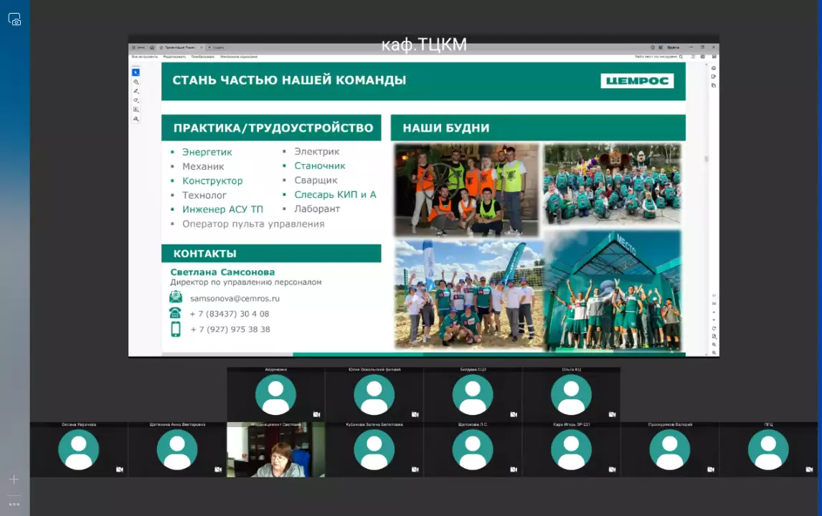Select the arrow cursor tool in PDF toolbar
This screenshot has height=516, width=822.
tap(136, 72)
